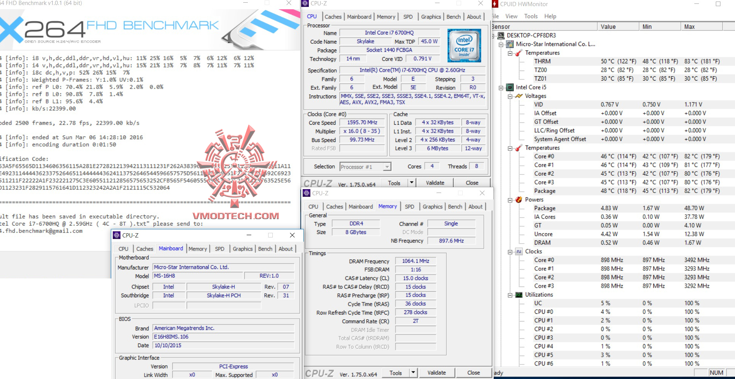Screen dimensions: 735x379
Task: Click the Temperatures thermometer icon under Intel Core i5
Action: click(519, 148)
